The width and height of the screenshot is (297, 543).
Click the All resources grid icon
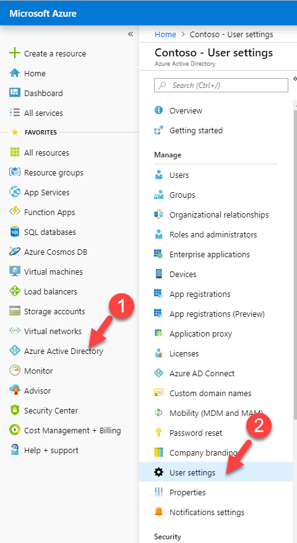point(15,152)
